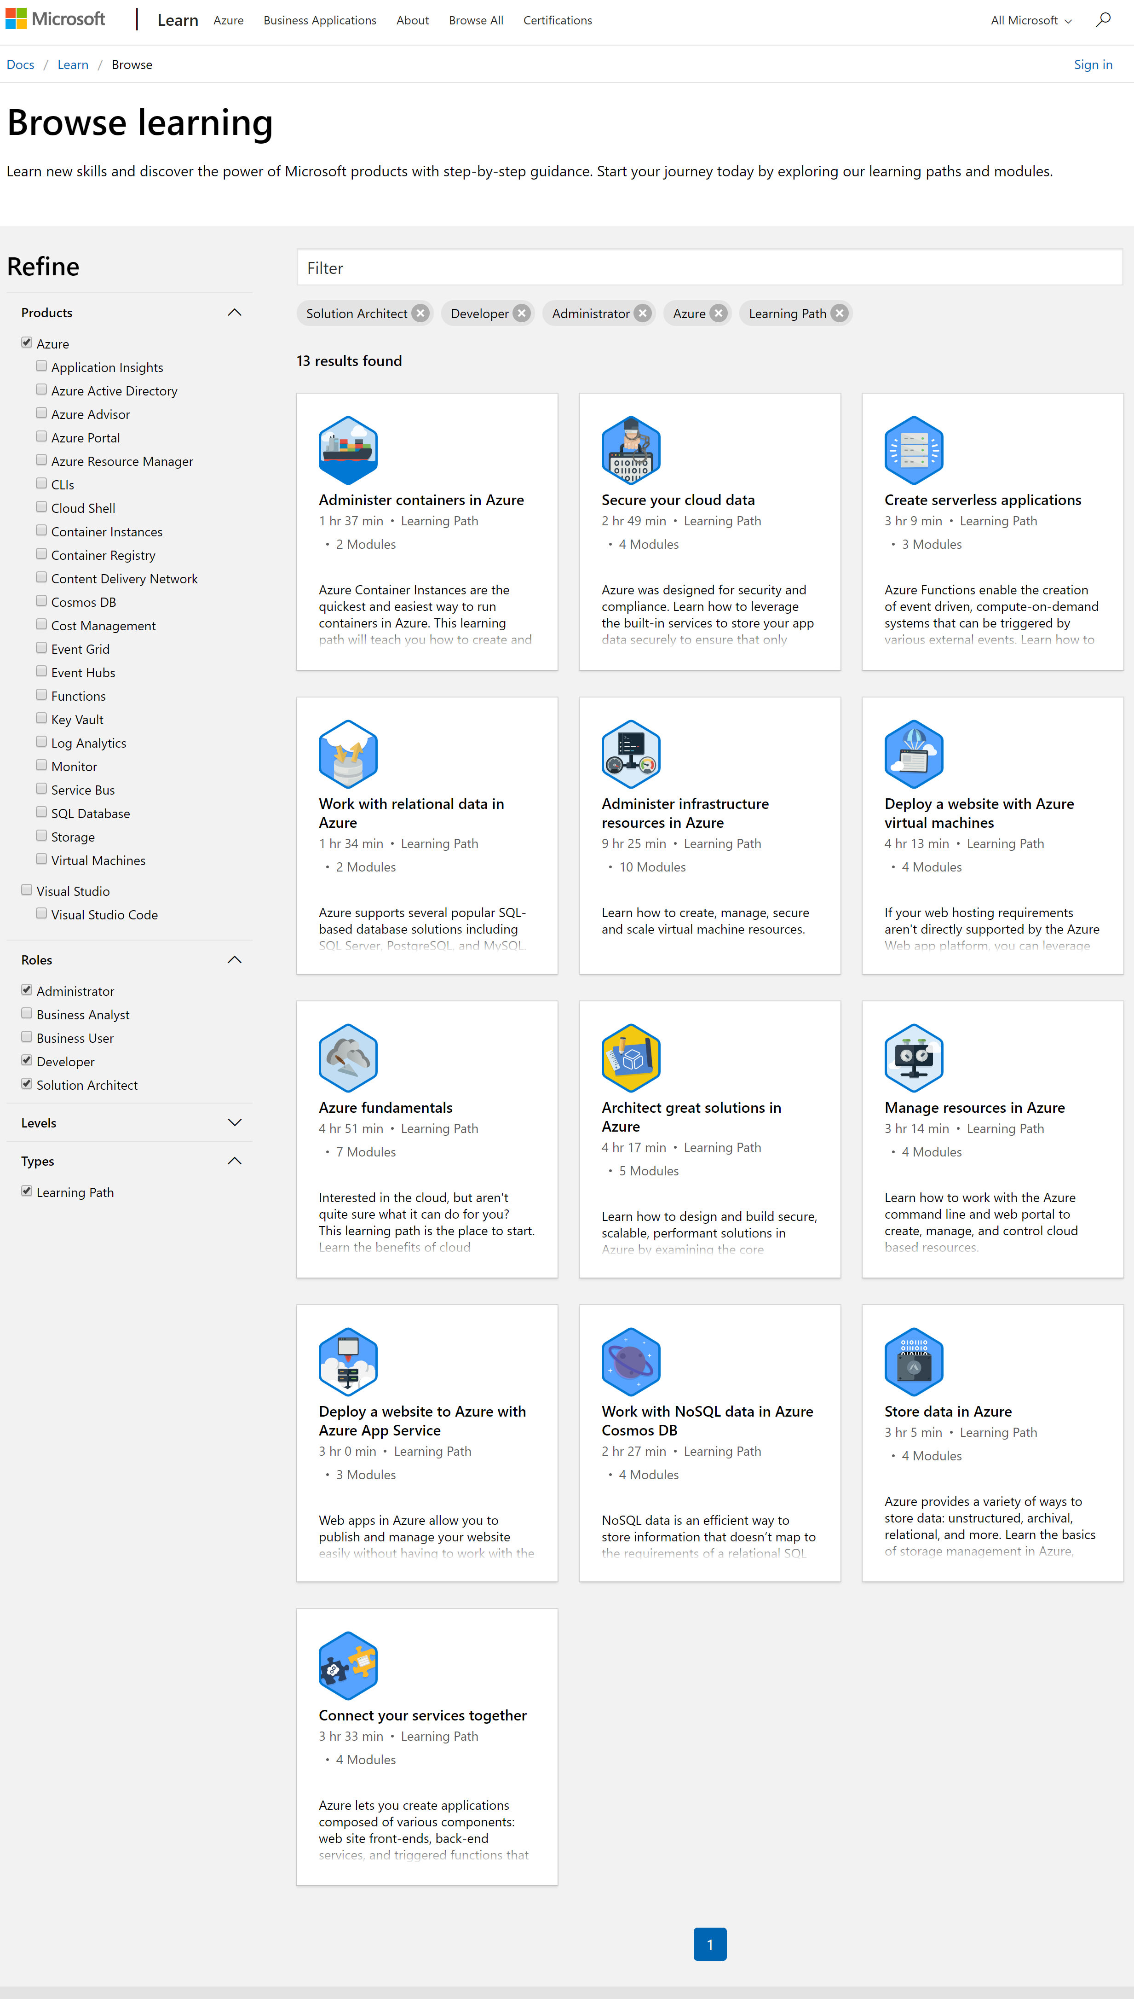Check the Visual Studio Code checkbox
The height and width of the screenshot is (1999, 1134).
(x=41, y=913)
